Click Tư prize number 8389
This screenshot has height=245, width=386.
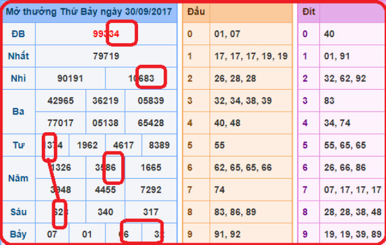(159, 145)
